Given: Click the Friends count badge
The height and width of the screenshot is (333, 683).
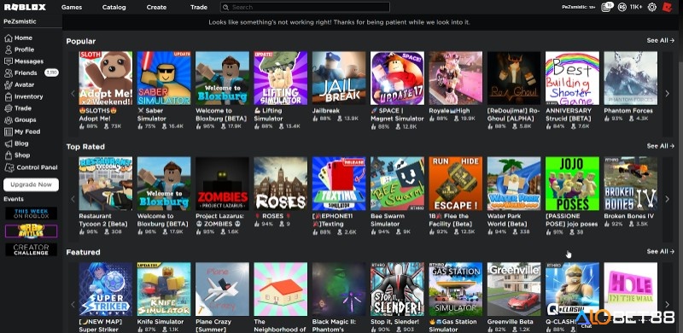Looking at the screenshot, I should [51, 73].
